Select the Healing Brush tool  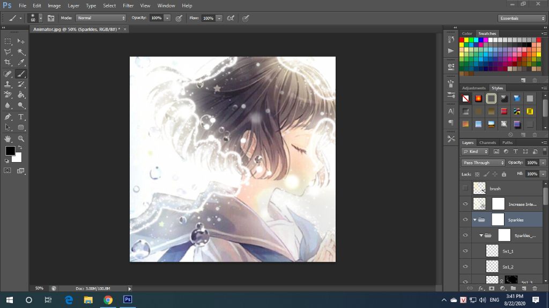8,74
